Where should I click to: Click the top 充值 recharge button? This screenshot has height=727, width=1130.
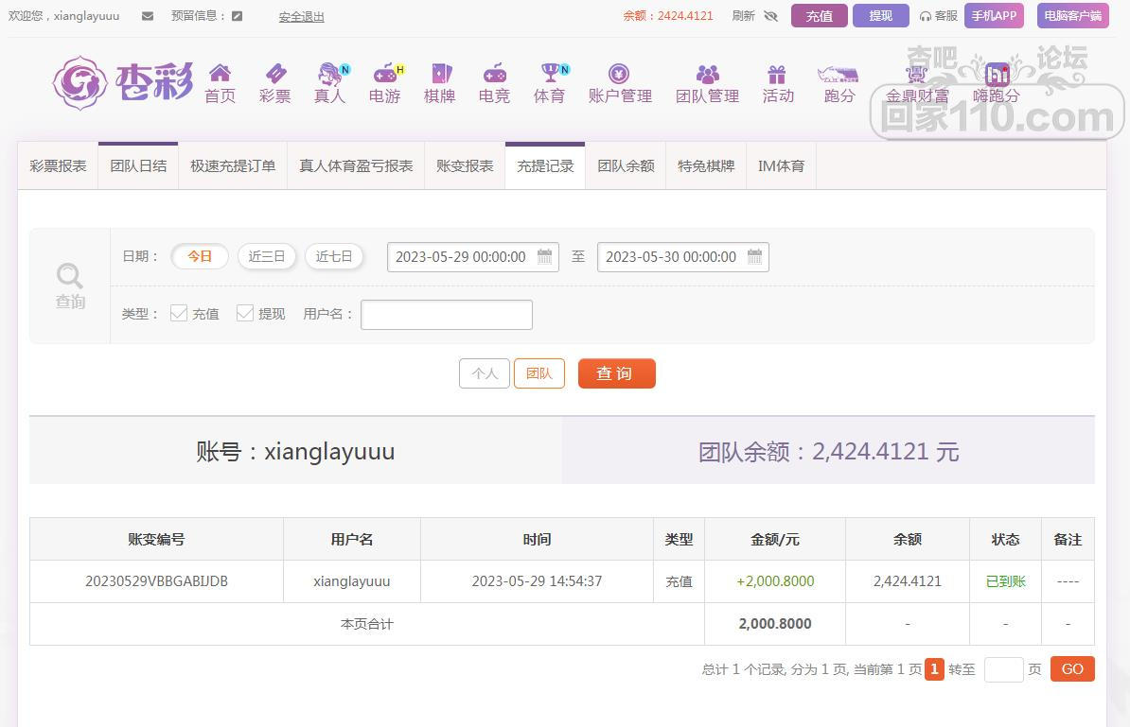(820, 16)
